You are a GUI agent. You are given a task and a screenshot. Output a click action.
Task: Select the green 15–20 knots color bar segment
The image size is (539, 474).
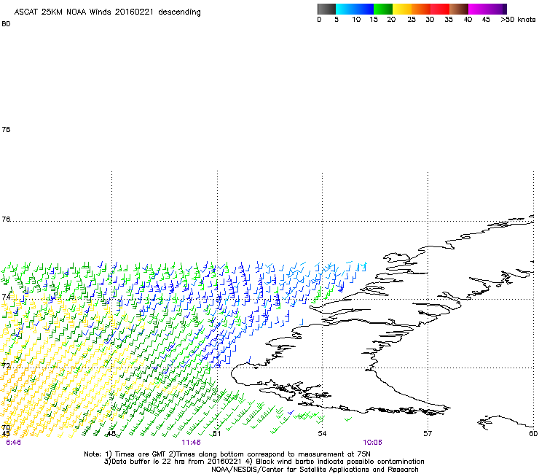[x=383, y=9]
